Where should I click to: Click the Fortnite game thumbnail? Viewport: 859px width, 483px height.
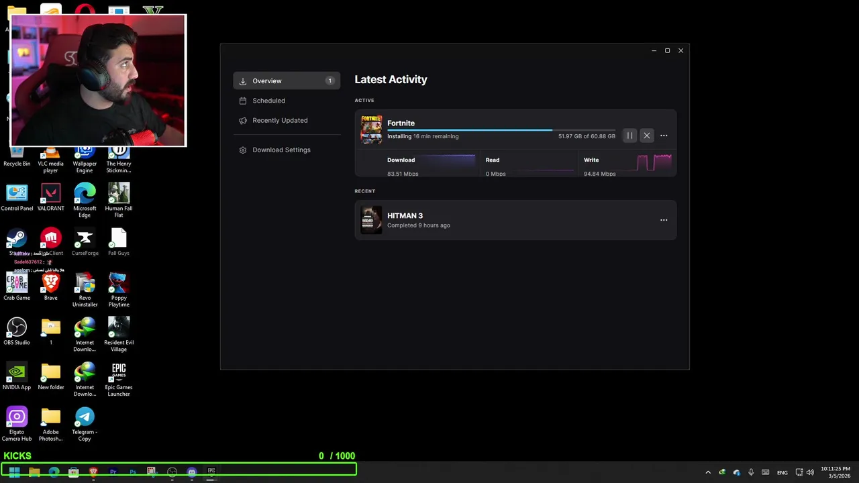pos(371,129)
